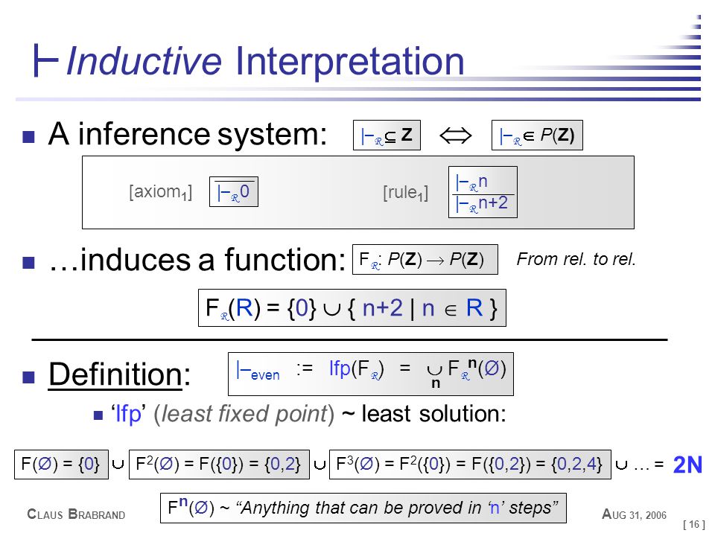Image resolution: width=715 pixels, height=536 pixels.
Task: Click the turnstile symbol before the title
Action: click(x=46, y=60)
